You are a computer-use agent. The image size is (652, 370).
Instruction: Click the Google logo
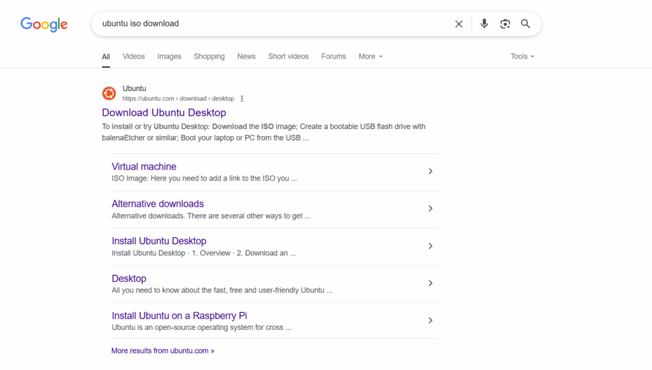[44, 25]
